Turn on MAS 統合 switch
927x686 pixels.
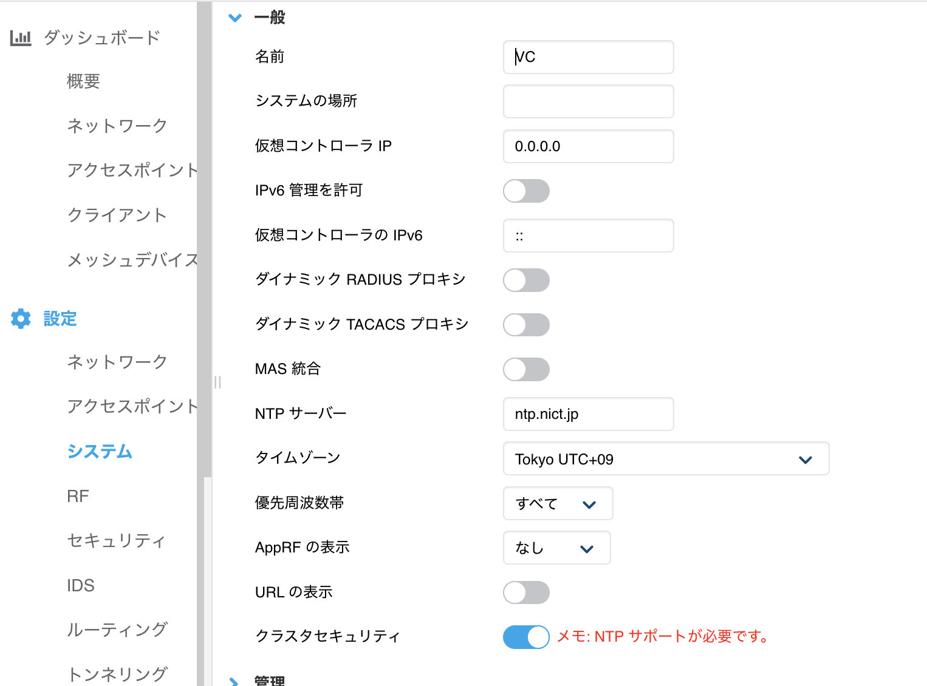coord(526,369)
